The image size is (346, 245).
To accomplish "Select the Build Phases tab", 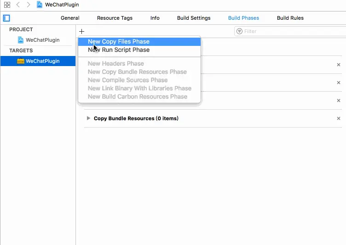I will 243,18.
